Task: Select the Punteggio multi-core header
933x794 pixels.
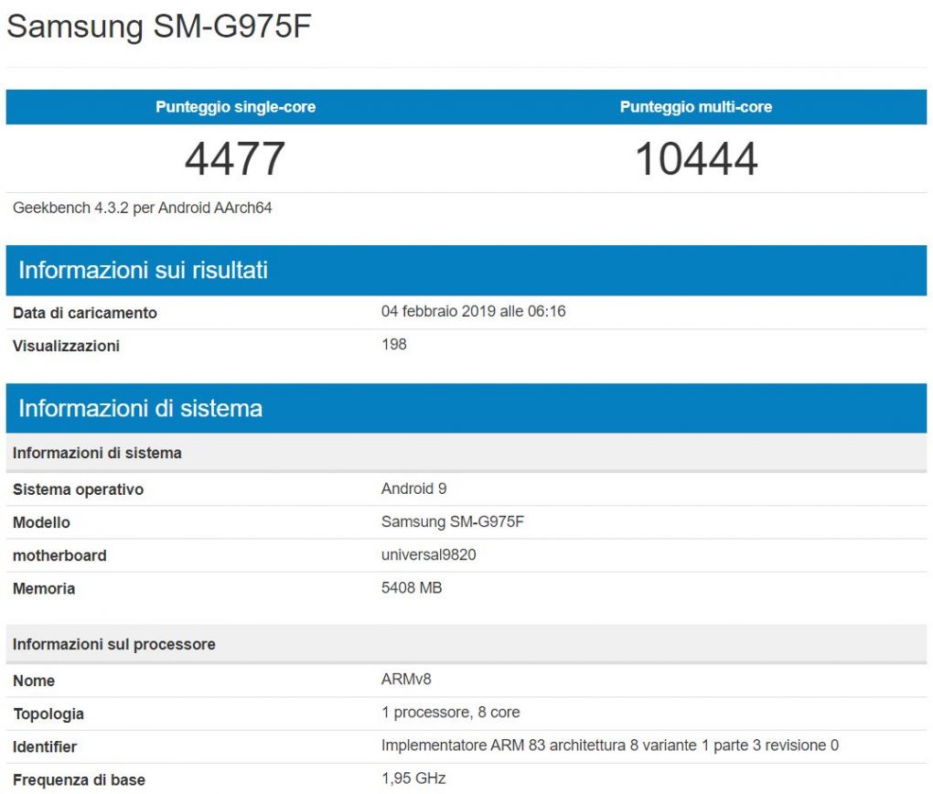Action: pos(696,107)
